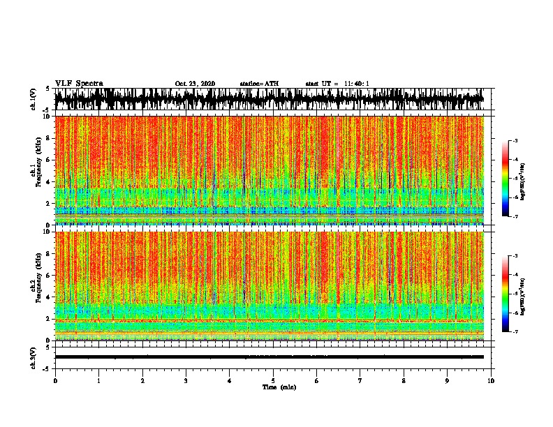553x427 pixels.
Task: Click the ch.1 frequency tick label "6"
Action: 50,160
